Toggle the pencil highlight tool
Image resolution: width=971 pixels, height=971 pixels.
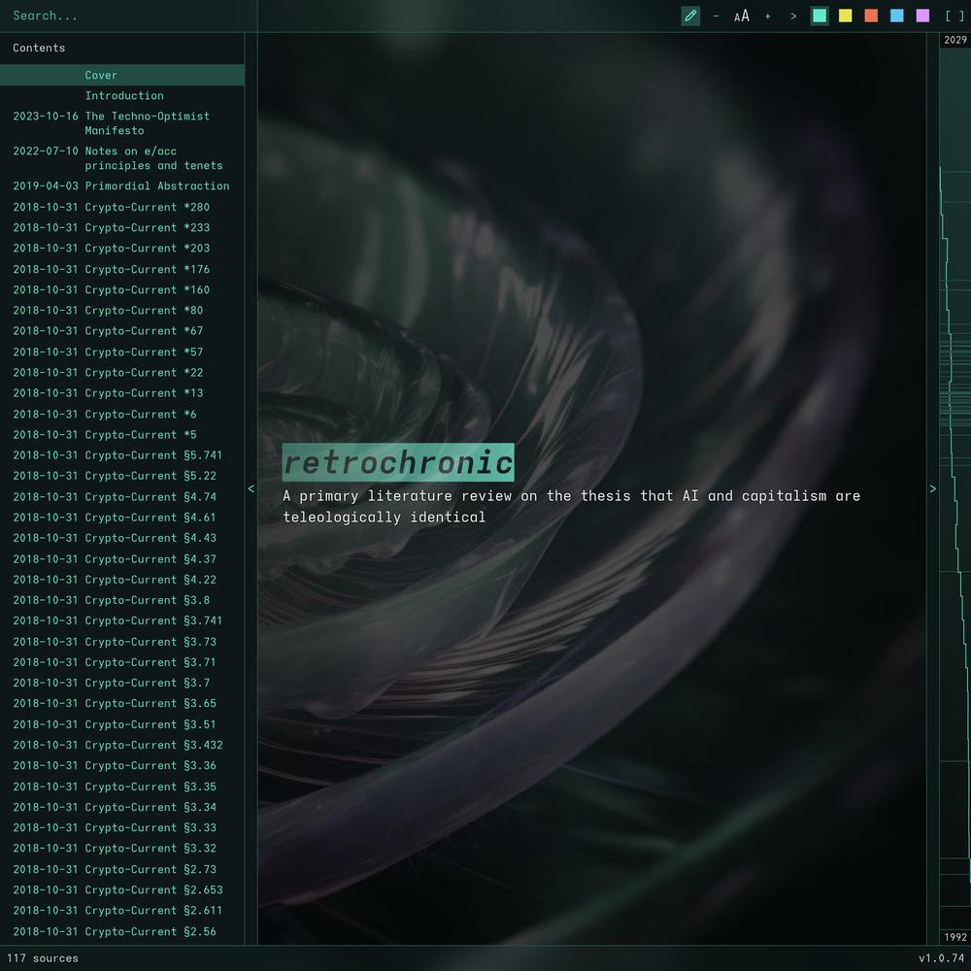690,17
